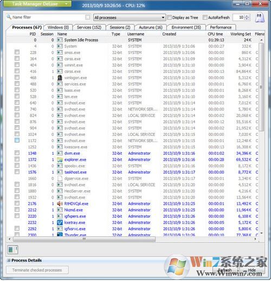This screenshot has width=271, height=281.
Task: Click the process icon below the list
Action: [x=12, y=250]
